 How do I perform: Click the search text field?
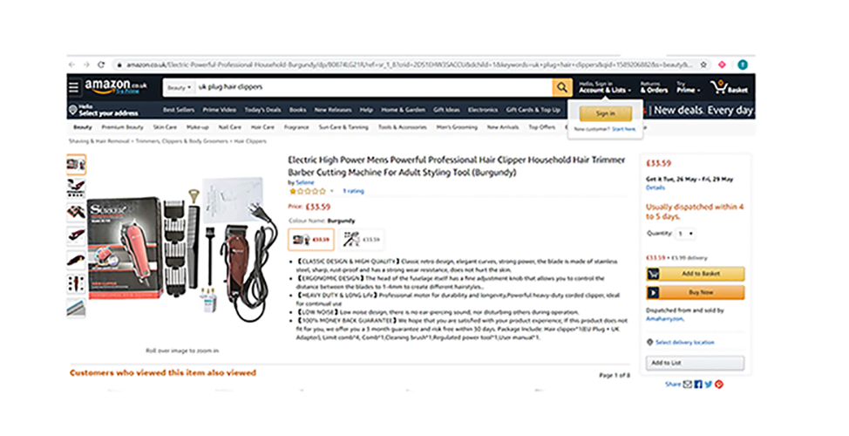click(x=374, y=87)
